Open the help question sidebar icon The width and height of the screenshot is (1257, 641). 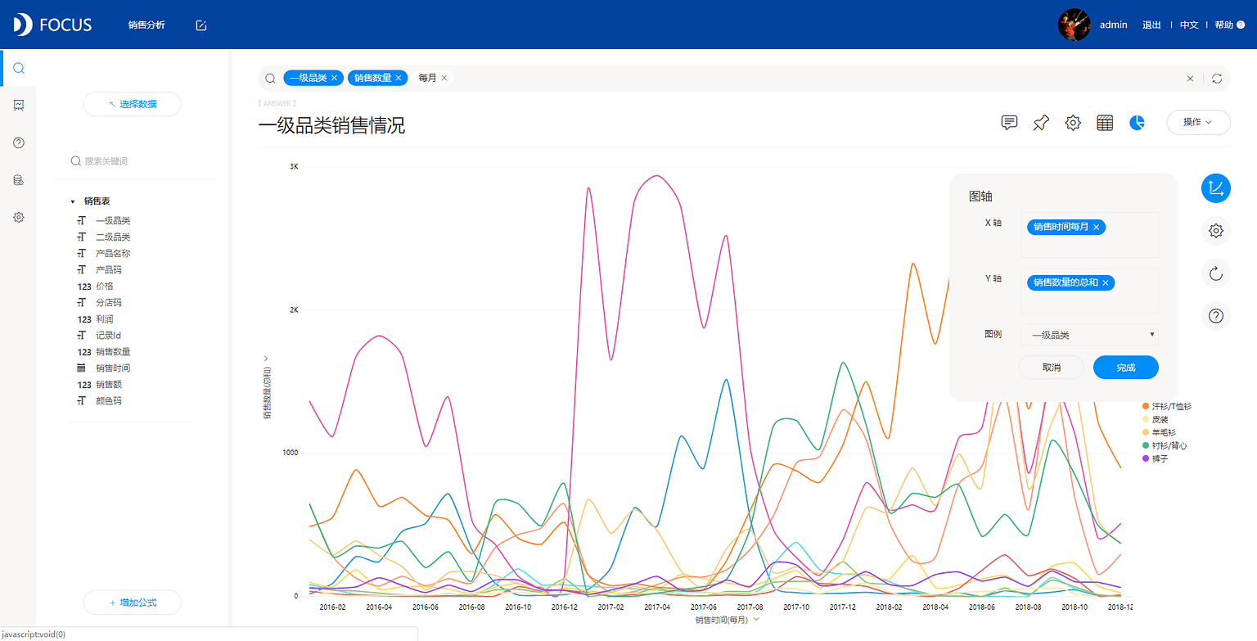(18, 142)
